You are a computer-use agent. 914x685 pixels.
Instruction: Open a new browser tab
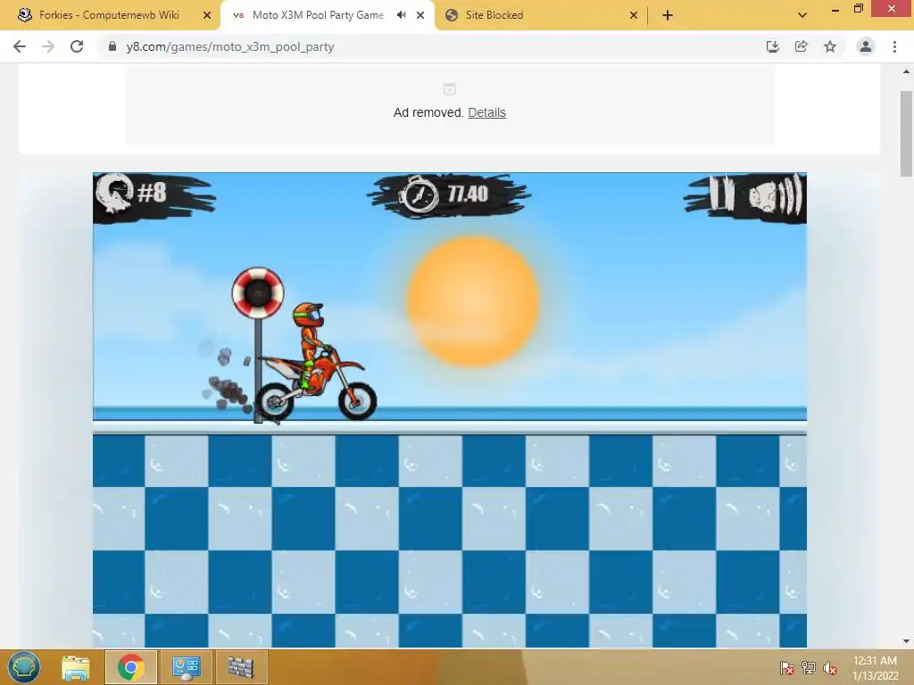(668, 15)
